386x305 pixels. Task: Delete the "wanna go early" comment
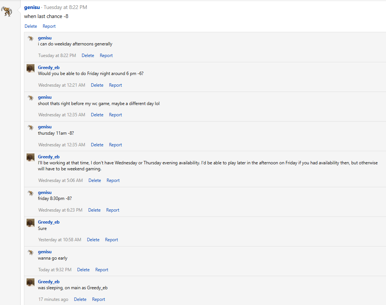pyautogui.click(x=83, y=270)
